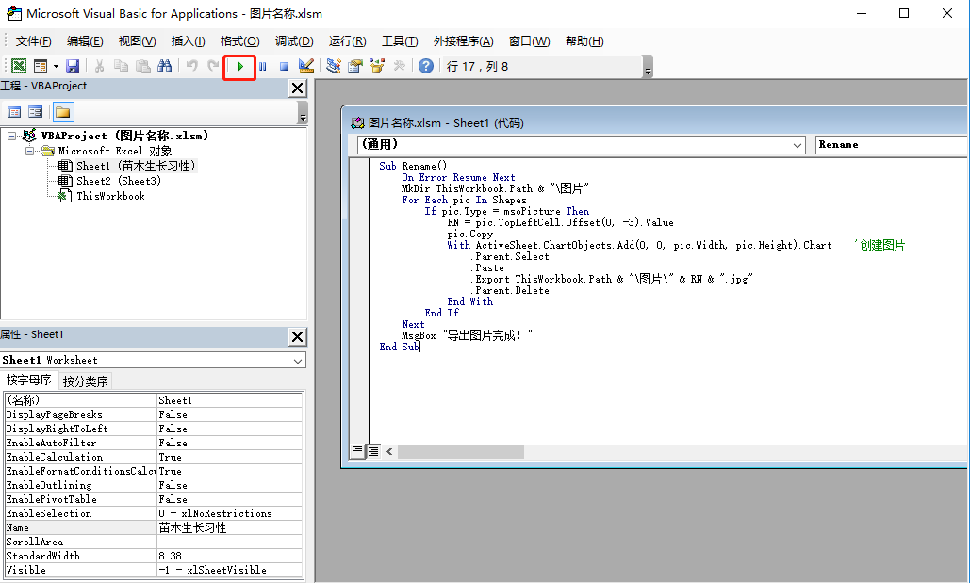The width and height of the screenshot is (970, 583).
Task: Click the ScrollArea property value field
Action: coord(229,542)
